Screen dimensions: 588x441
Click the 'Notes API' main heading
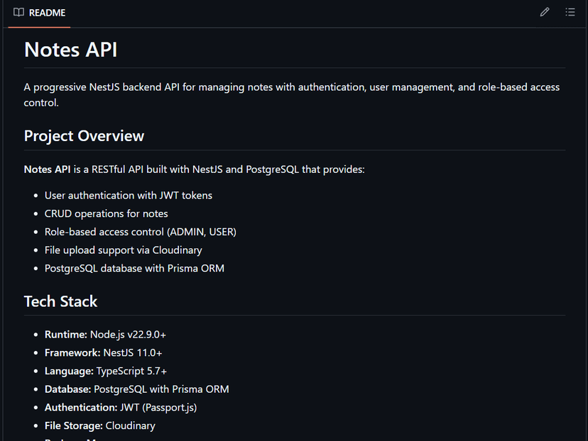(70, 50)
